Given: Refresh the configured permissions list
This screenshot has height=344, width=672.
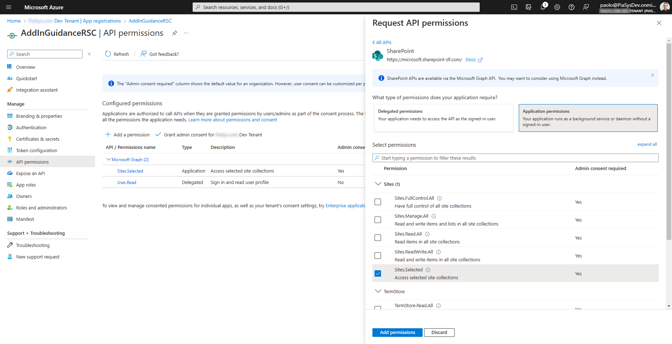Looking at the screenshot, I should click(117, 54).
